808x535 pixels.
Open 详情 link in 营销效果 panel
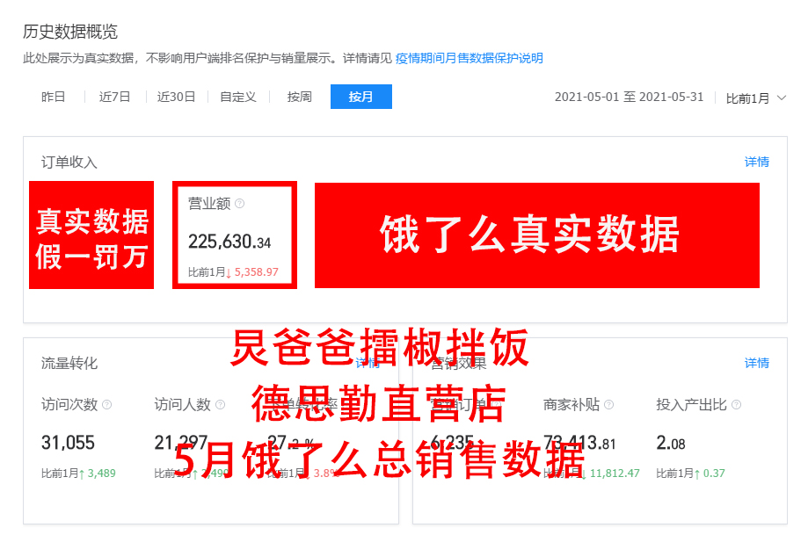tap(756, 363)
